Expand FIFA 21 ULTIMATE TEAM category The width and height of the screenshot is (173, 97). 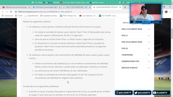pyautogui.click(x=135, y=29)
